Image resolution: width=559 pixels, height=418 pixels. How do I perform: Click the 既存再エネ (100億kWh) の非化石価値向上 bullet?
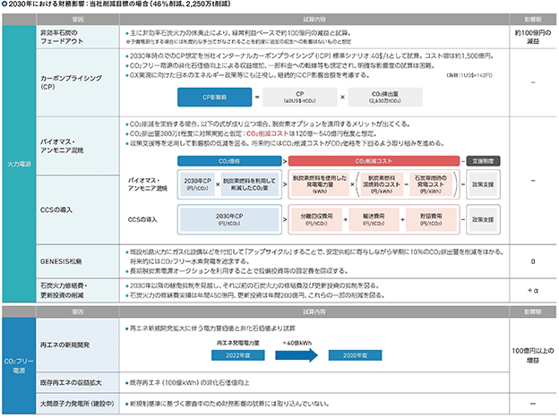[187, 383]
